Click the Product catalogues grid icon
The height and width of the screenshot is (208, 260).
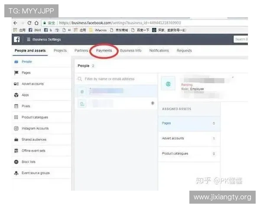click(16, 117)
